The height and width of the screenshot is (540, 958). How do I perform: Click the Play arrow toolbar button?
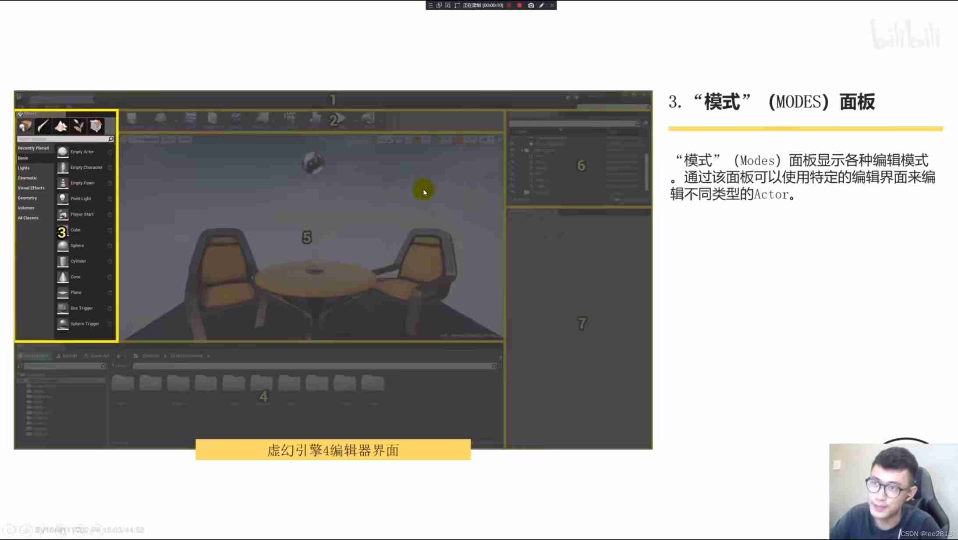[x=341, y=118]
